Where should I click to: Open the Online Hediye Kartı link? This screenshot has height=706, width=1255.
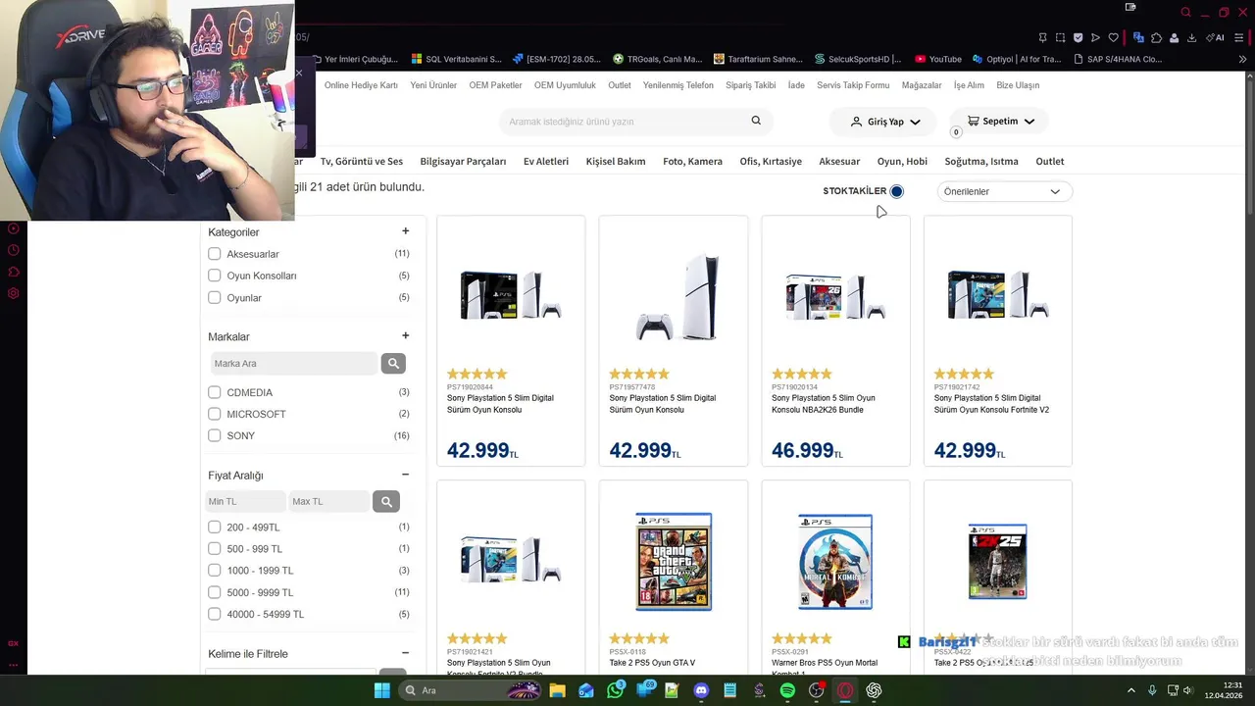(361, 85)
